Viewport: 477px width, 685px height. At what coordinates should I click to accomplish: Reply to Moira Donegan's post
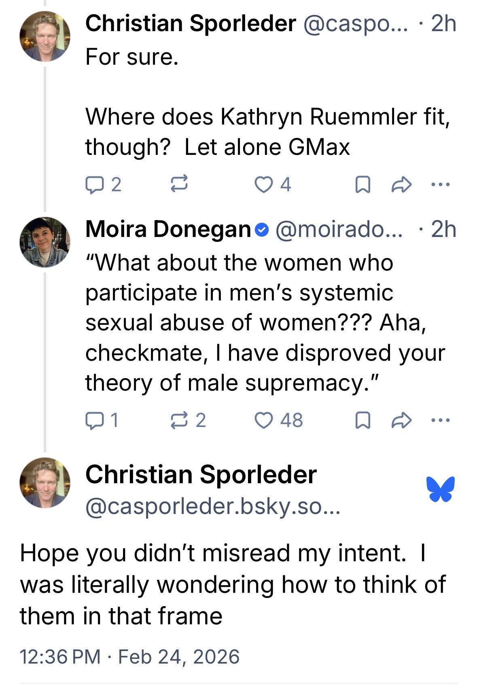pyautogui.click(x=94, y=421)
